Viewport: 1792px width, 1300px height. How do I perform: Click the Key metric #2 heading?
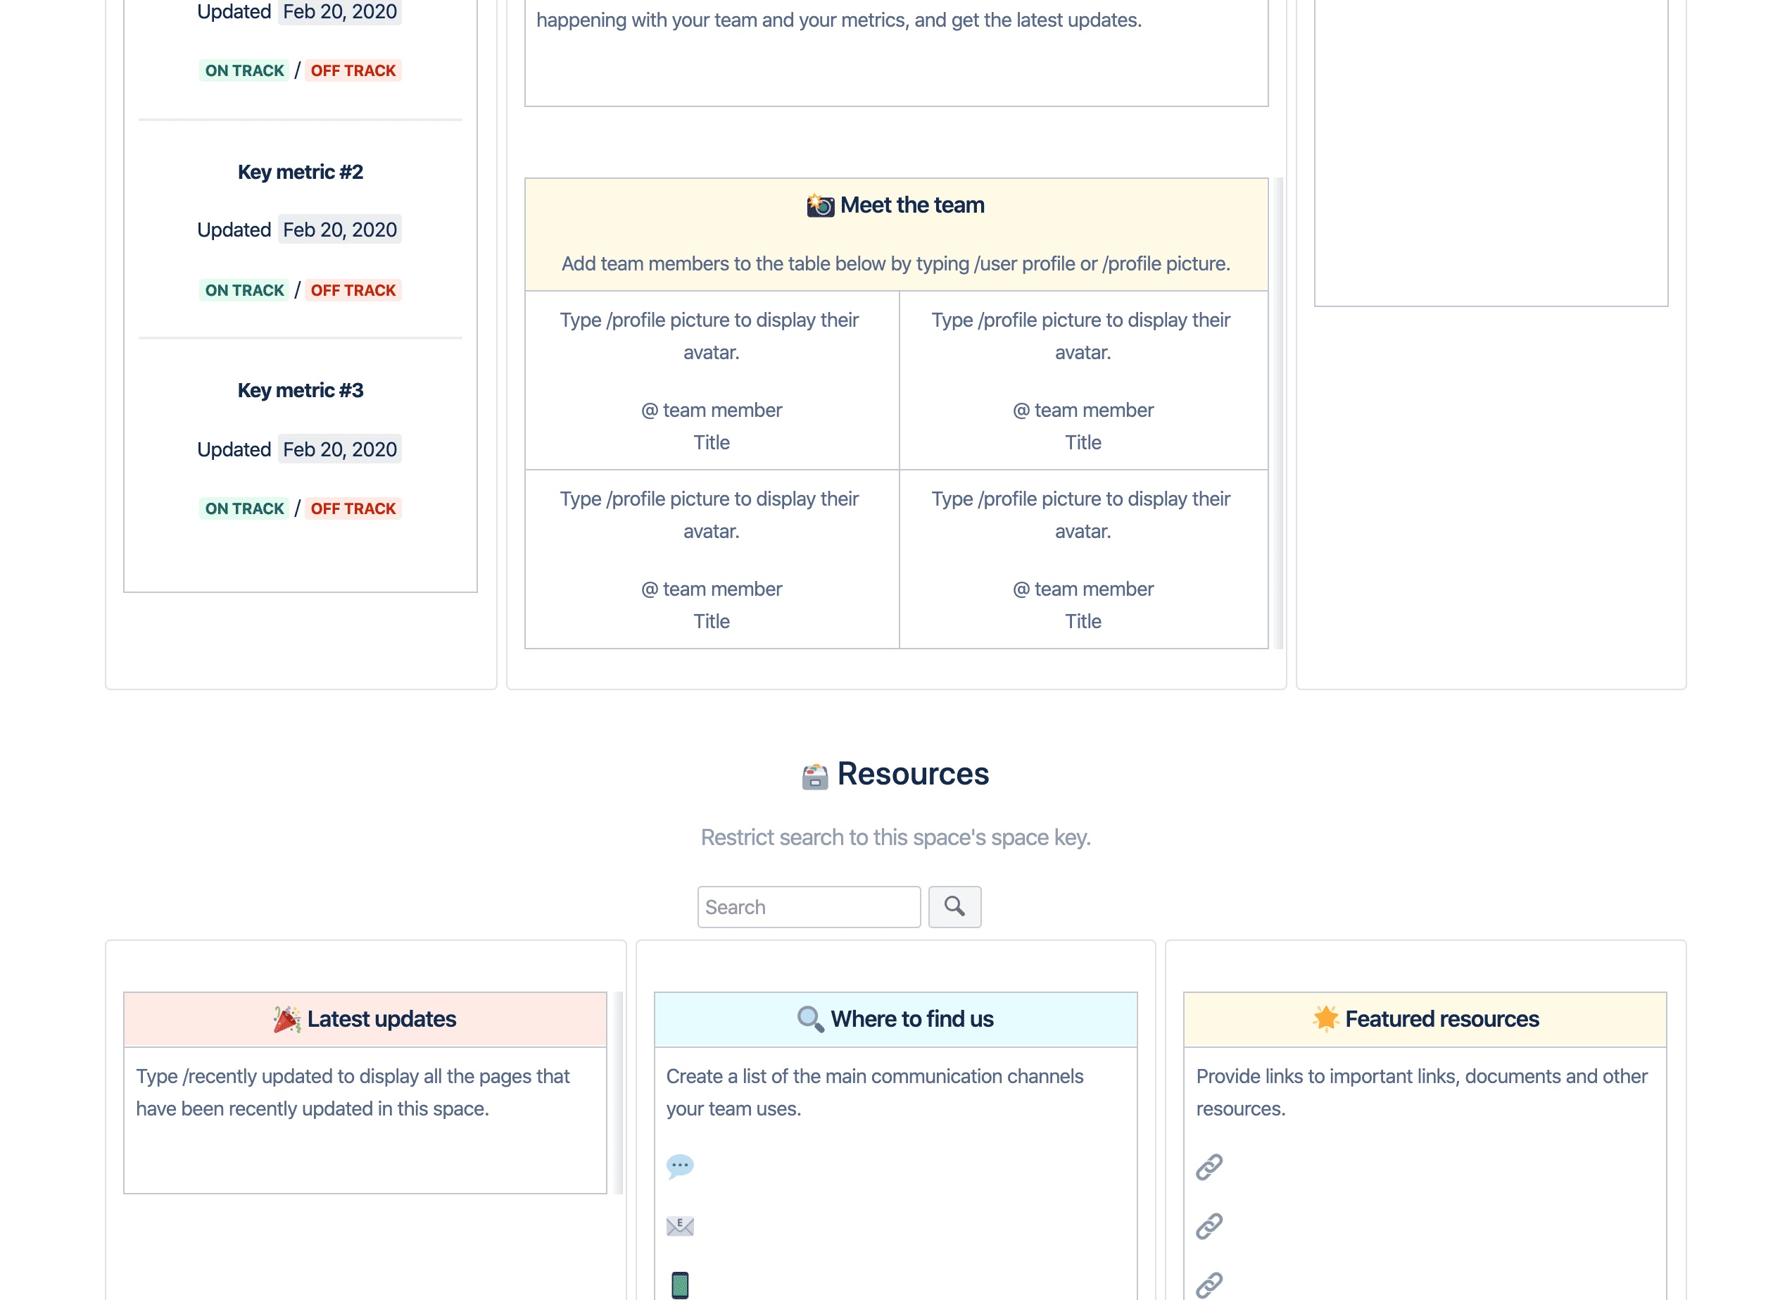click(x=301, y=172)
